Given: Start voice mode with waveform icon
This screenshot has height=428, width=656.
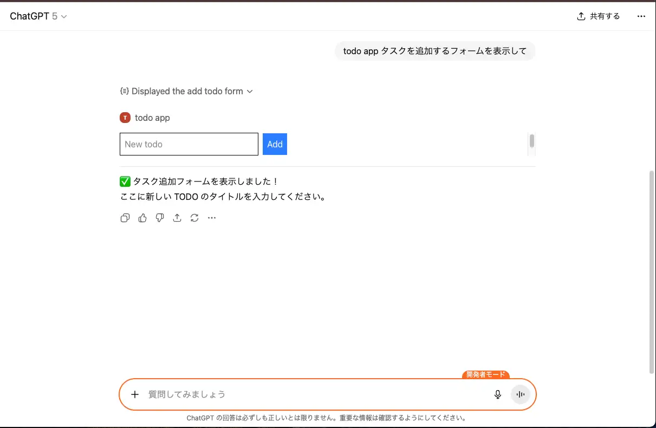Looking at the screenshot, I should (521, 394).
